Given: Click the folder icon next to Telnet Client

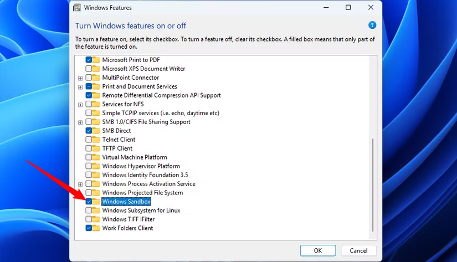Looking at the screenshot, I should pos(96,140).
